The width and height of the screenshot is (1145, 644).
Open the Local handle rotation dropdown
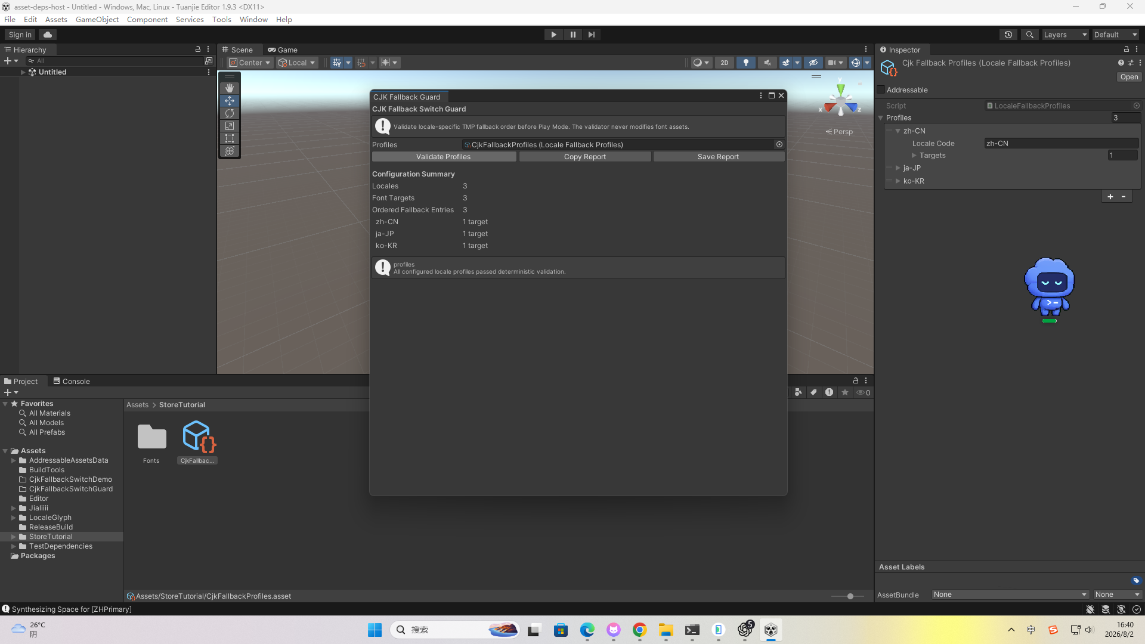pos(296,63)
